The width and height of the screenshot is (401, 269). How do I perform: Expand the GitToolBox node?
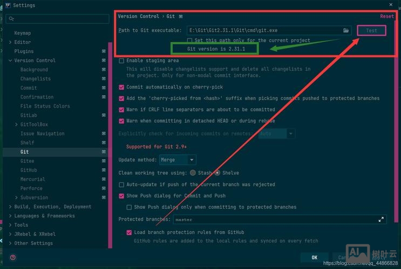coord(16,124)
